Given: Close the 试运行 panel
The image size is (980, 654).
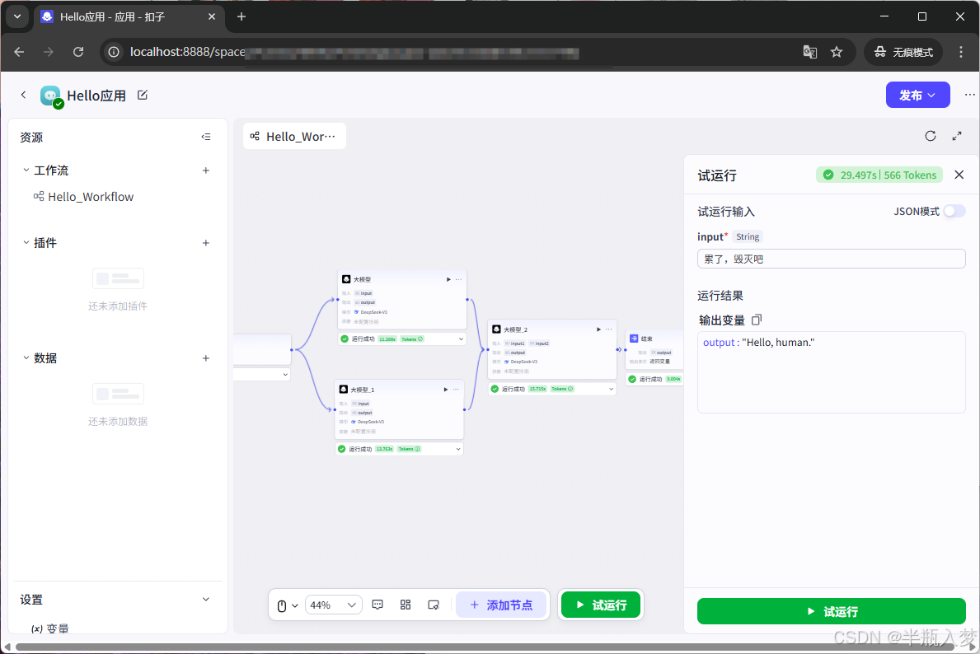Looking at the screenshot, I should pos(959,175).
